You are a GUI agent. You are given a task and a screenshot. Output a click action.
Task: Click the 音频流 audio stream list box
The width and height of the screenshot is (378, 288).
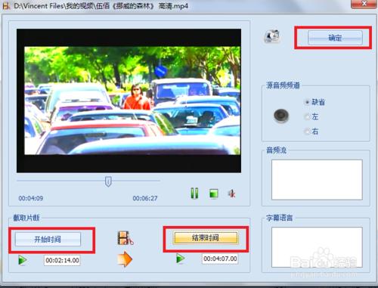click(317, 180)
